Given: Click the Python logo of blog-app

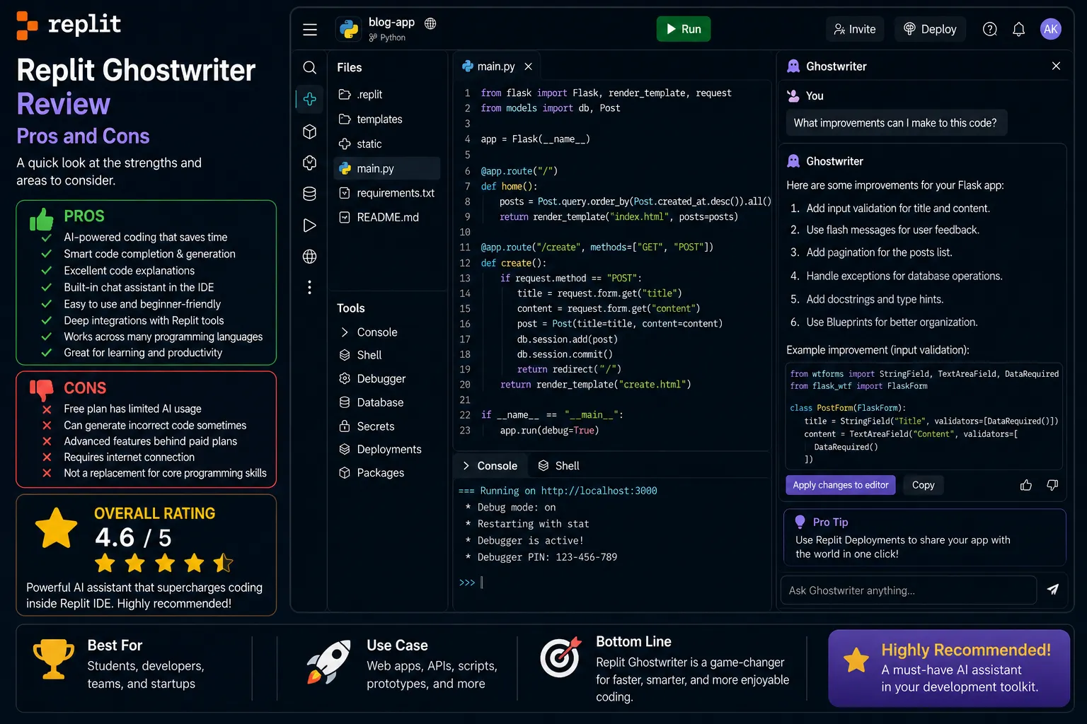Looking at the screenshot, I should pyautogui.click(x=349, y=29).
